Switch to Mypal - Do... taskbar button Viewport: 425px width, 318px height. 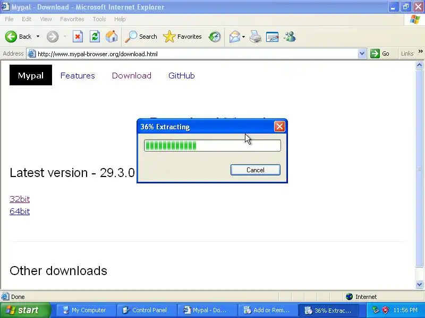(x=207, y=310)
